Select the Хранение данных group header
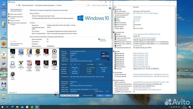The image size is (193, 109). [x=119, y=80]
